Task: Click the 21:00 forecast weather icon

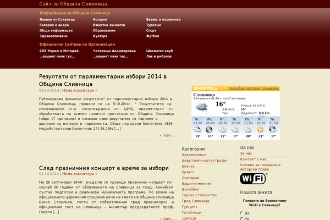Action: (273, 129)
